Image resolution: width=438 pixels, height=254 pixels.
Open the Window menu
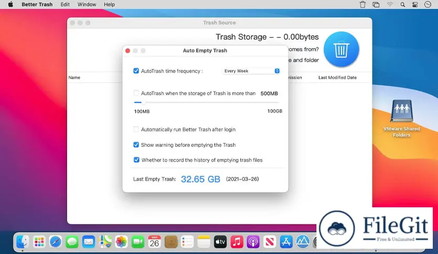point(87,5)
